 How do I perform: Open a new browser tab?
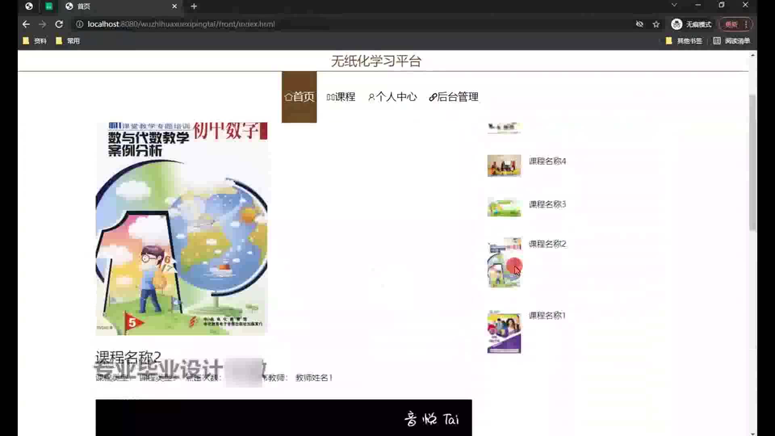194,6
